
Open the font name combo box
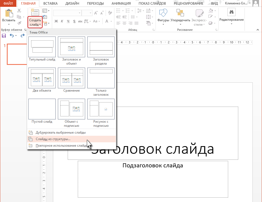coord(67,13)
